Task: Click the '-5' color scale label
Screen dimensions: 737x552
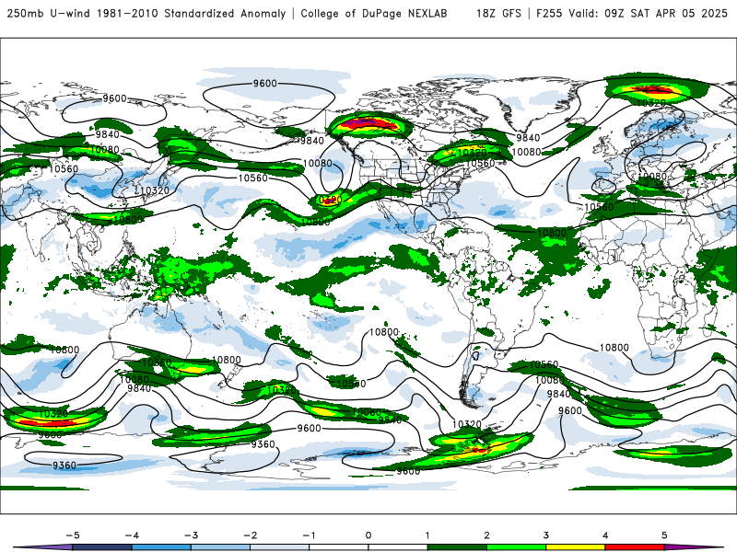Action: click(x=73, y=535)
